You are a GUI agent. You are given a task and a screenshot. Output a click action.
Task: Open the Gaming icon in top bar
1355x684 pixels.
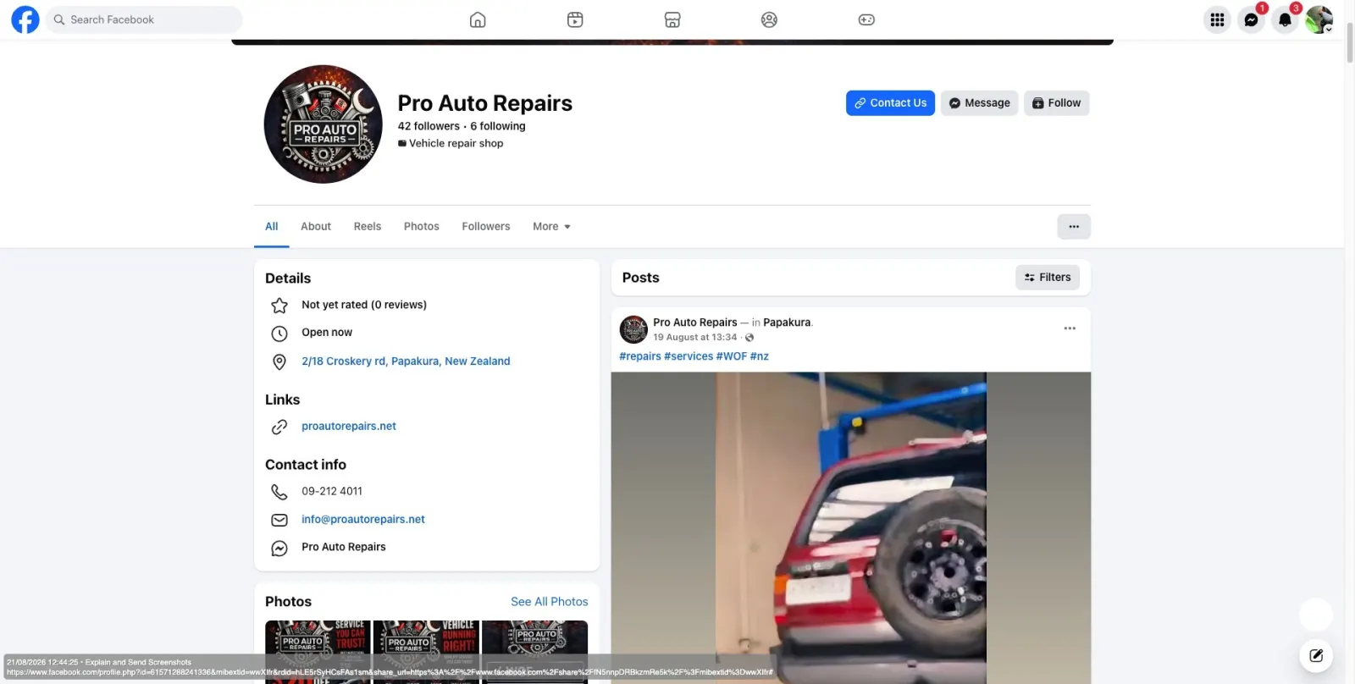(866, 19)
